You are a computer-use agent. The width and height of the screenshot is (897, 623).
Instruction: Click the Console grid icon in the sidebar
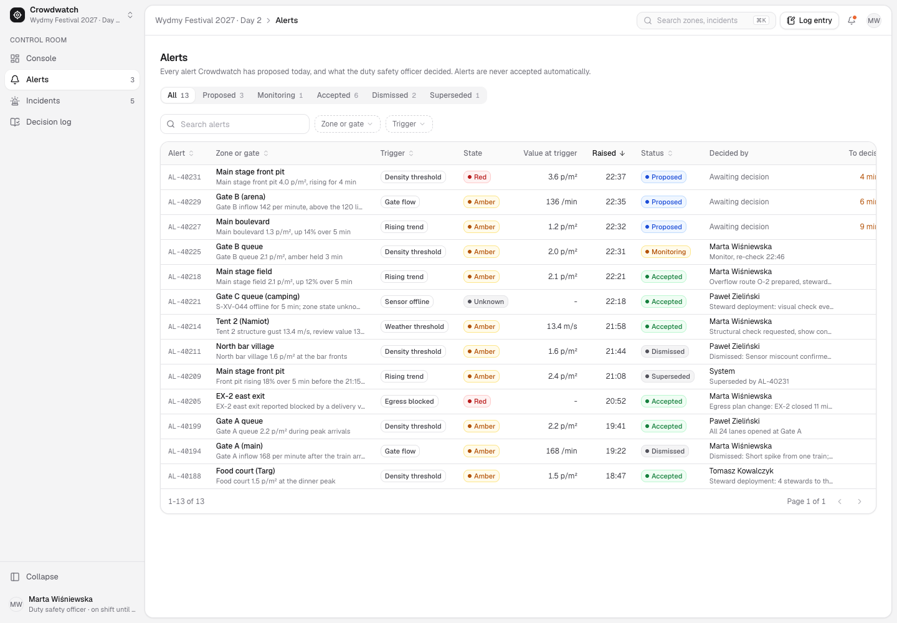click(15, 59)
